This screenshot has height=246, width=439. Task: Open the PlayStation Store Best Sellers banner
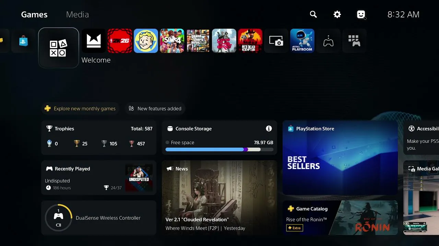pyautogui.click(x=340, y=158)
